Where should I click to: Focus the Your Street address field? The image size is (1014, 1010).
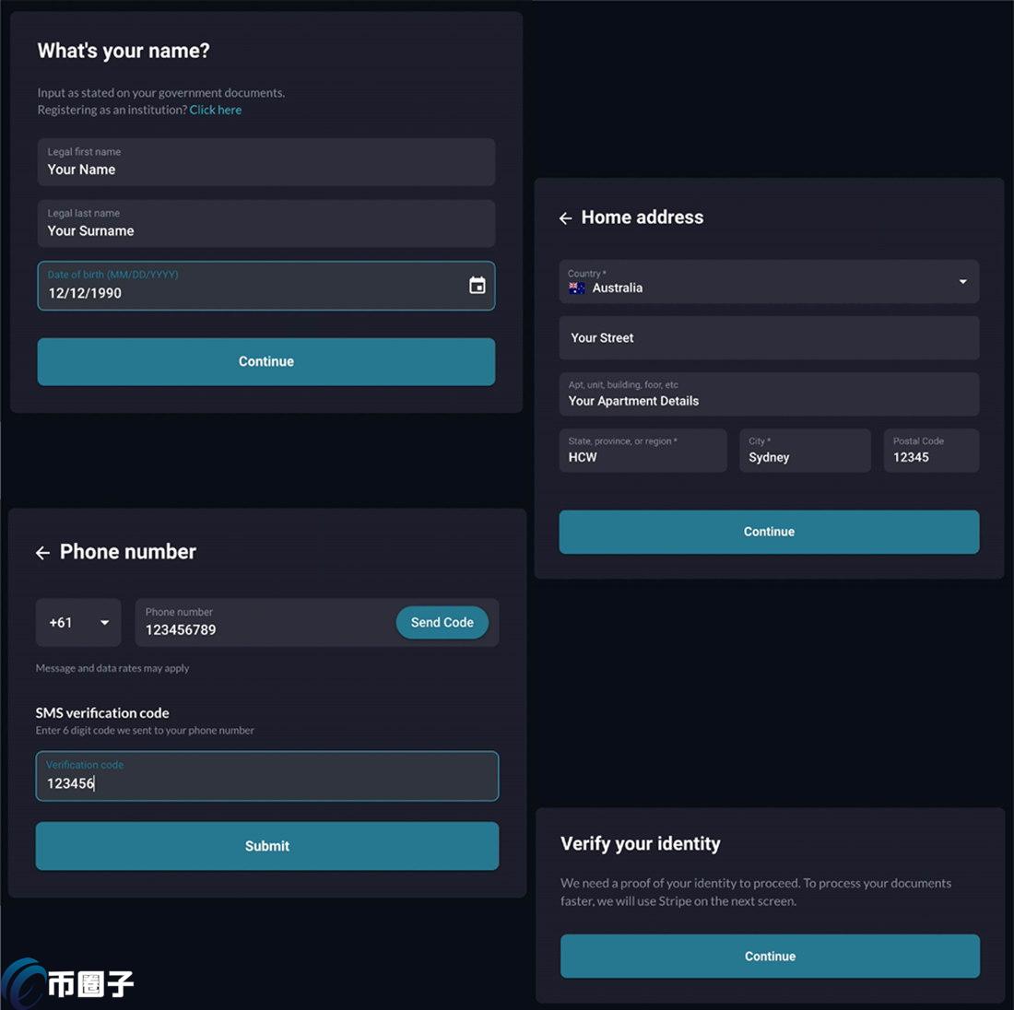point(769,338)
